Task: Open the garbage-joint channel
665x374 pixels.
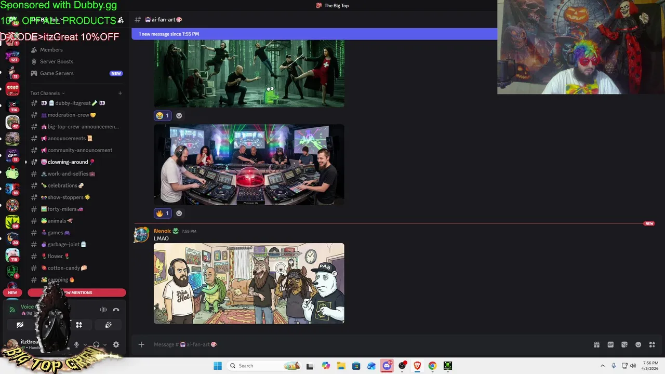Action: pos(77,244)
